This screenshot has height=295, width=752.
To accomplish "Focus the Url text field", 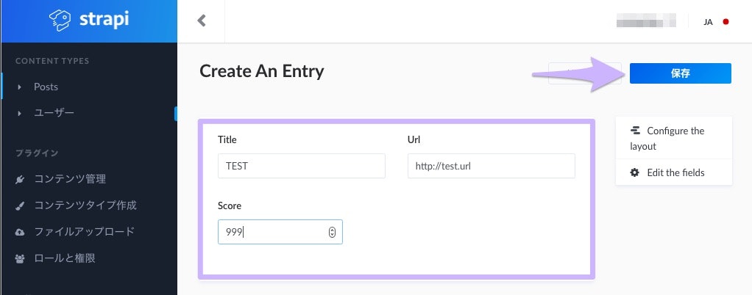I will click(491, 166).
